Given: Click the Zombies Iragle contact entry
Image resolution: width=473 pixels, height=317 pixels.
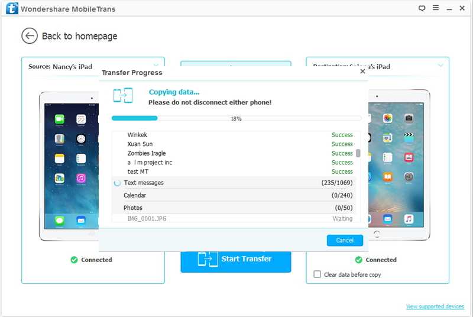Looking at the screenshot, I should [x=146, y=153].
